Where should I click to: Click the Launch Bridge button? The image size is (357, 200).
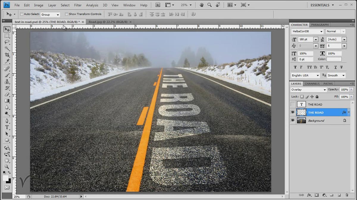pos(158,5)
